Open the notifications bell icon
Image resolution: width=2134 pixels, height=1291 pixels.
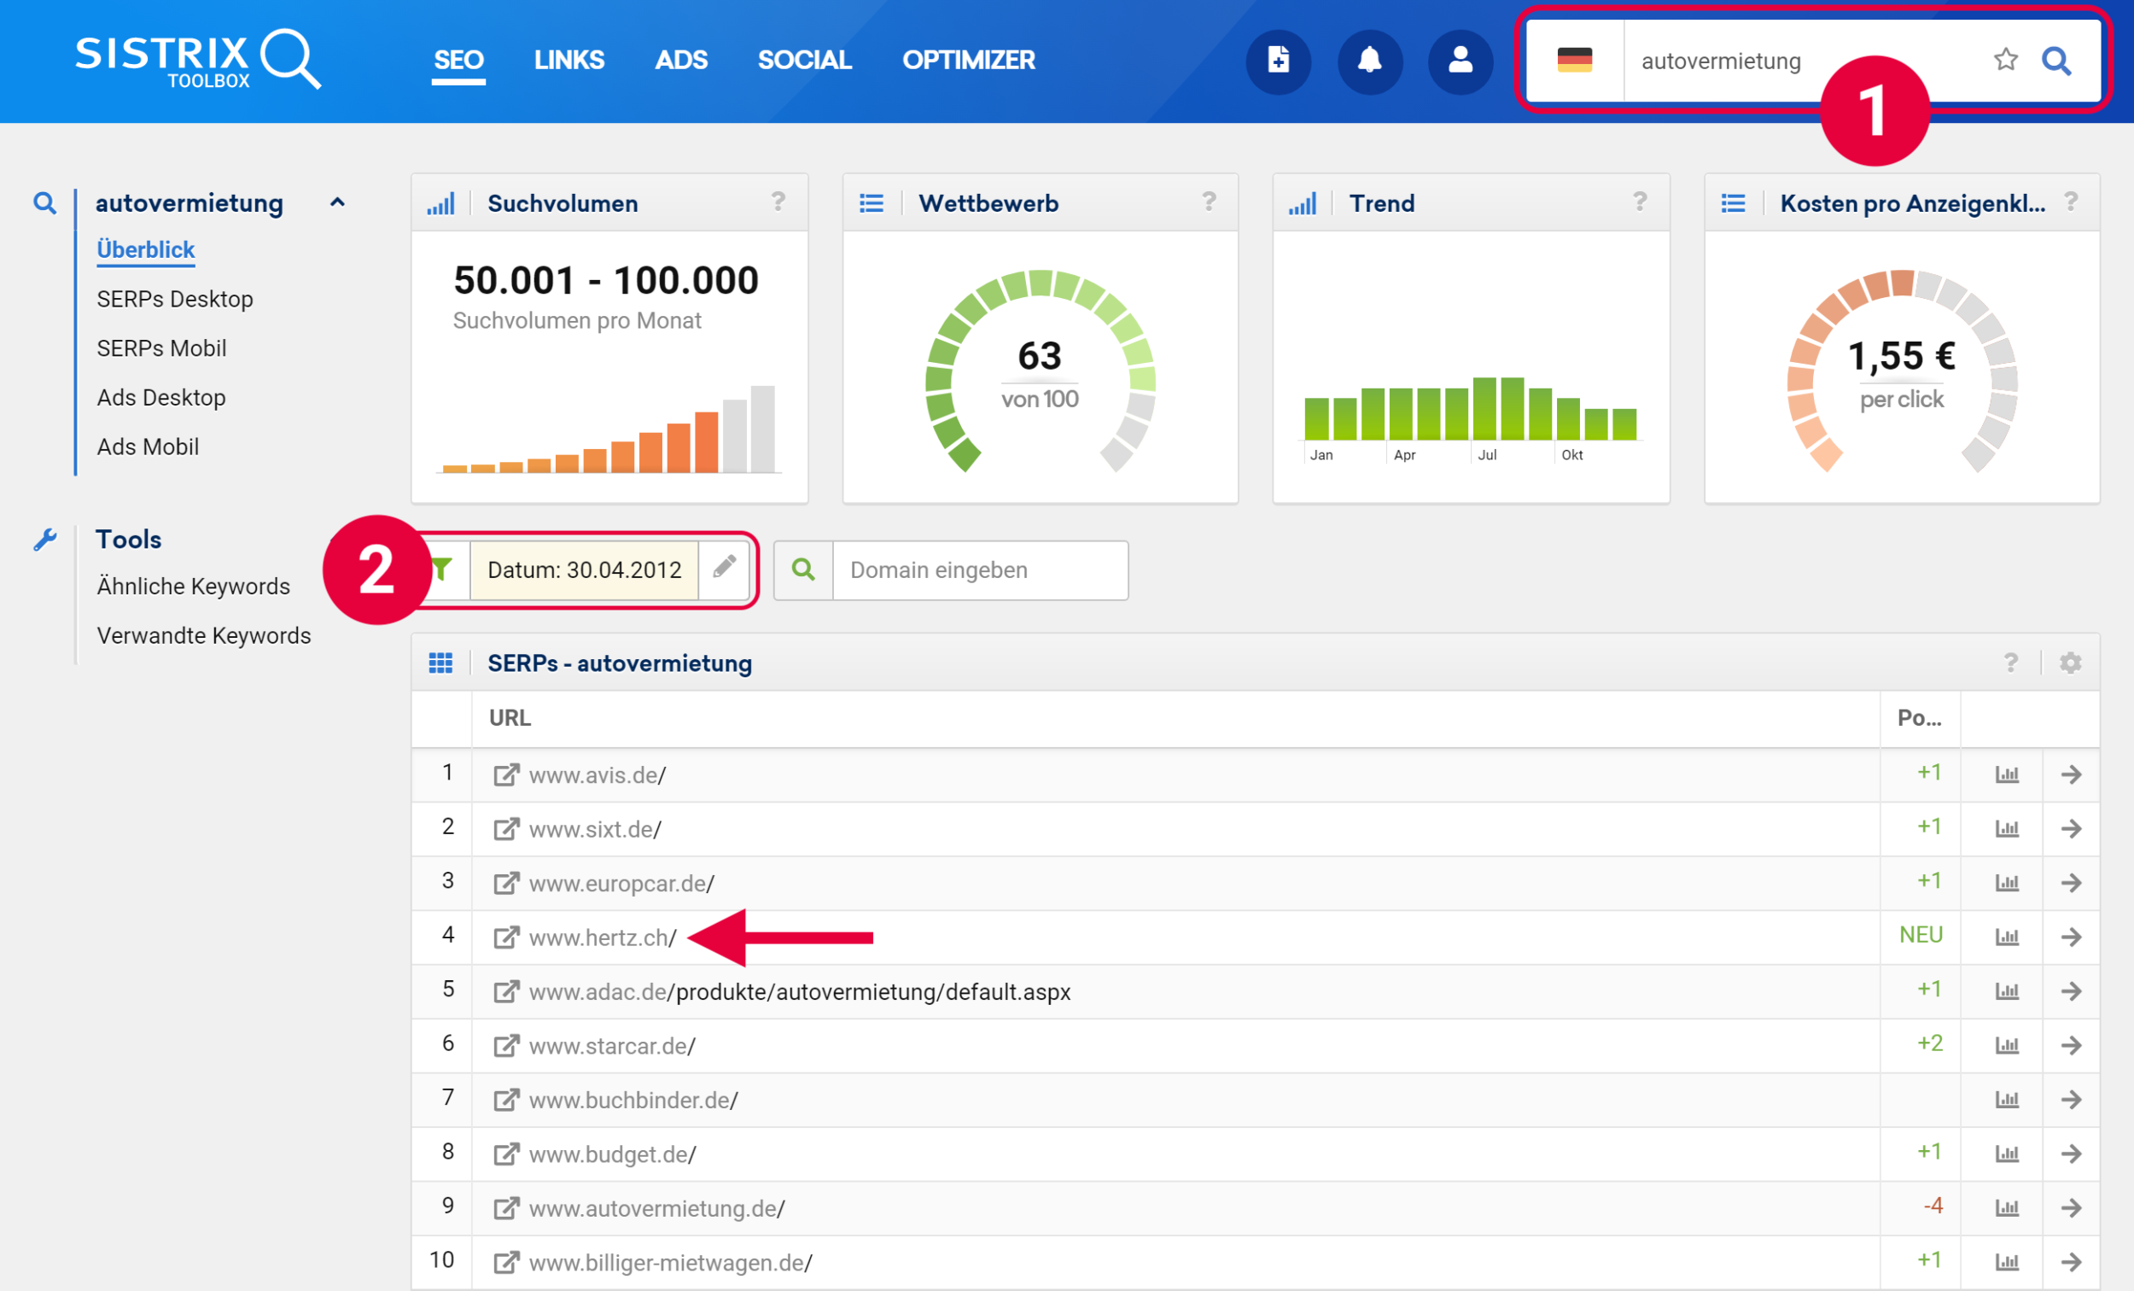click(x=1369, y=61)
